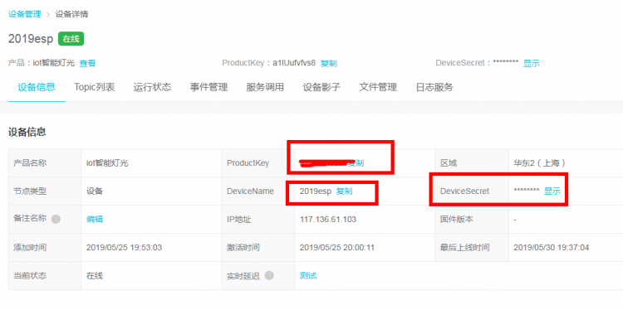Click the 设备信息 section heading

click(x=27, y=132)
